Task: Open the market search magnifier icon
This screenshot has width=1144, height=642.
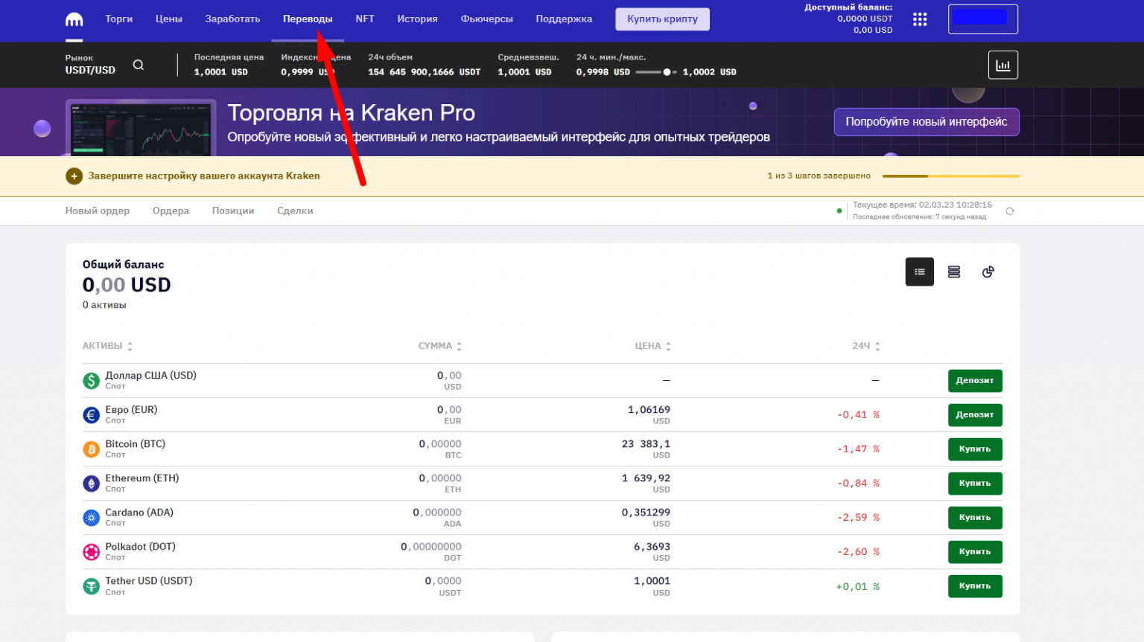Action: click(139, 65)
